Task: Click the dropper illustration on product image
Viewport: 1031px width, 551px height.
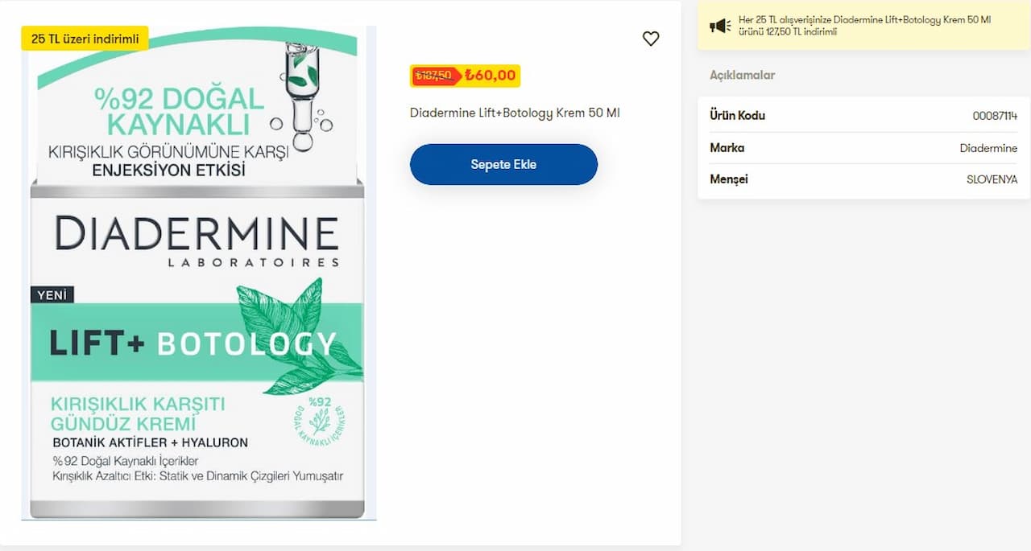Action: pyautogui.click(x=302, y=93)
